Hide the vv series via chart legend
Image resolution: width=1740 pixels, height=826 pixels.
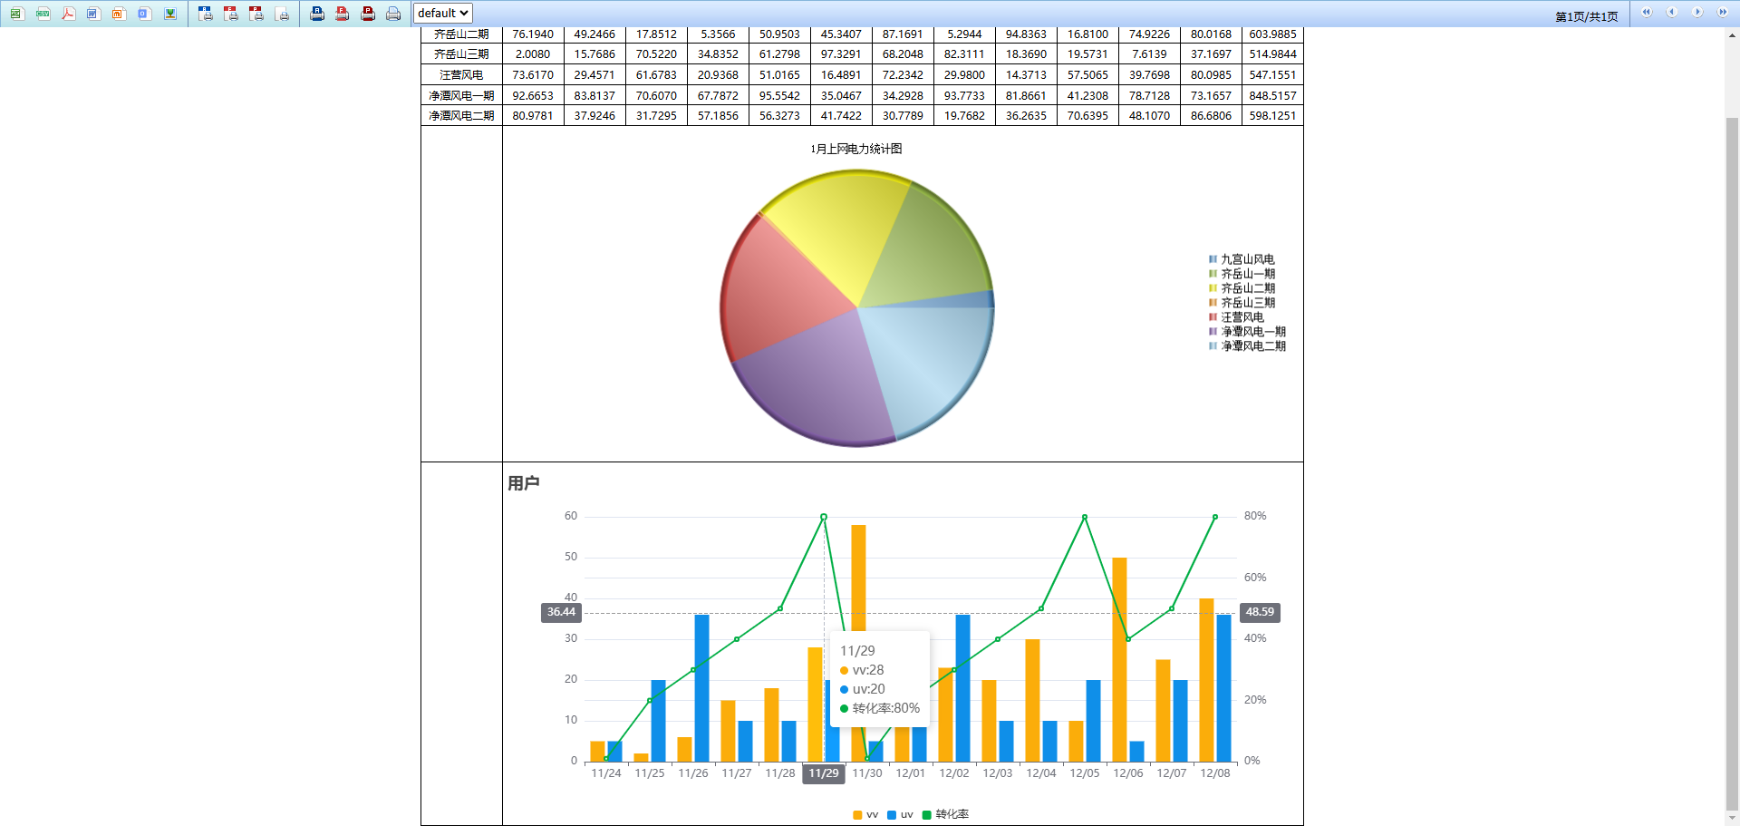(865, 815)
